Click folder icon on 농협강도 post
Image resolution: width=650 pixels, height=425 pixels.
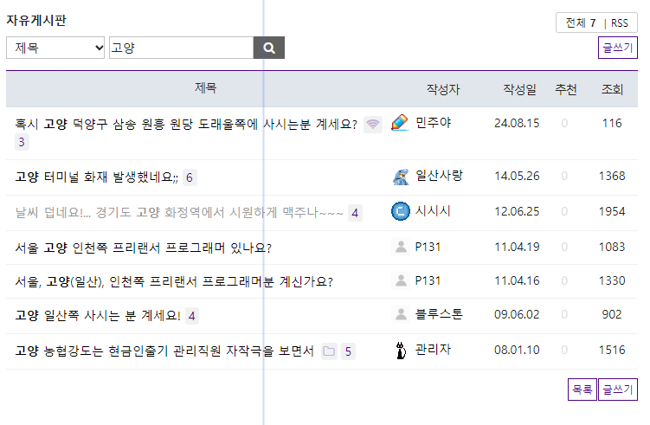(329, 351)
